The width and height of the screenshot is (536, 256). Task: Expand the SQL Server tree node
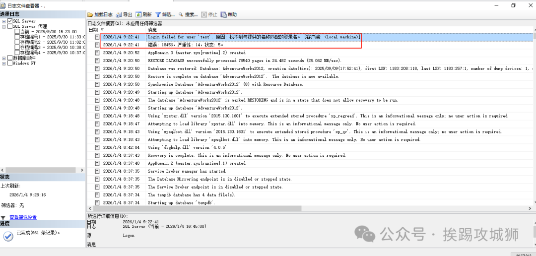coord(4,21)
